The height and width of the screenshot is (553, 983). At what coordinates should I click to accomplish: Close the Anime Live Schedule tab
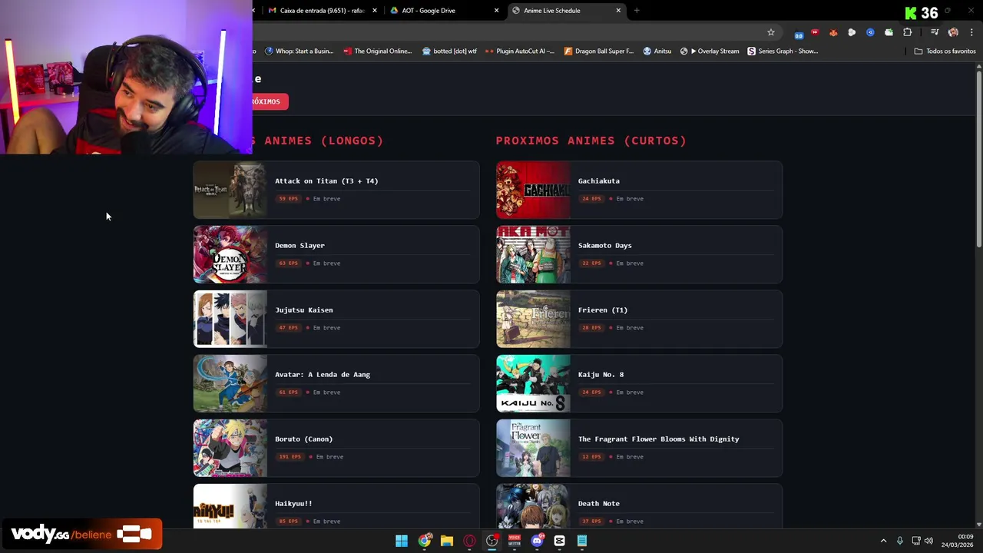[618, 11]
